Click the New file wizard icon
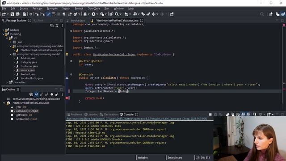This screenshot has width=286, height=161. coord(4,14)
